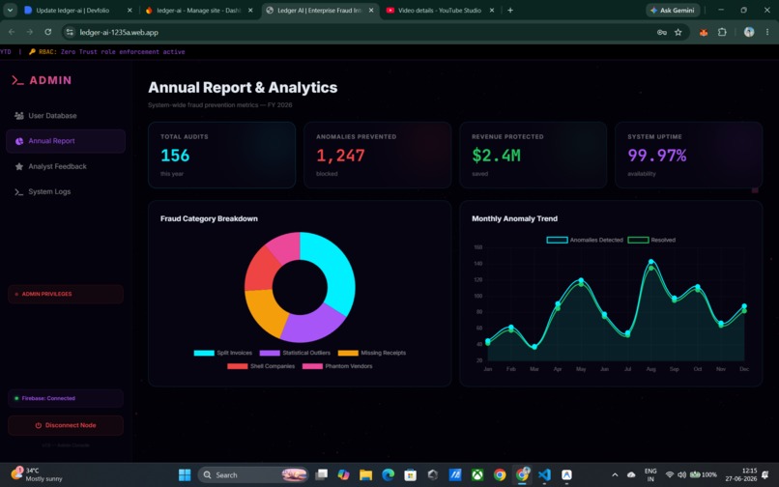Reload the current page
The height and width of the screenshot is (487, 779).
(47, 32)
